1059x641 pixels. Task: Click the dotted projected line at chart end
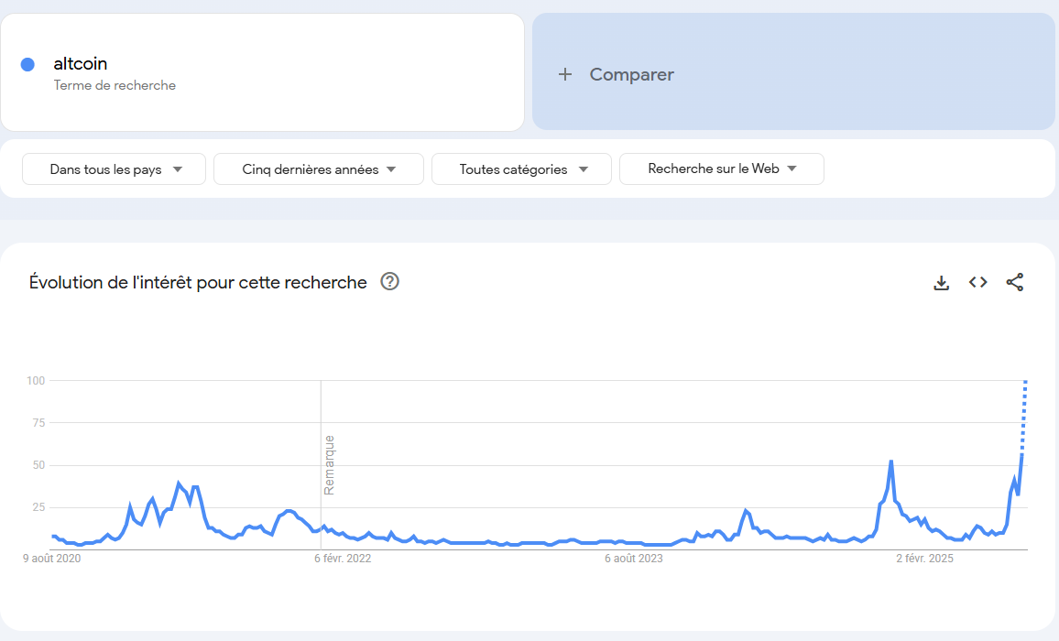(1024, 416)
